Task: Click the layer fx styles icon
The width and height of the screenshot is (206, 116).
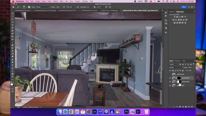Action: [x=177, y=107]
